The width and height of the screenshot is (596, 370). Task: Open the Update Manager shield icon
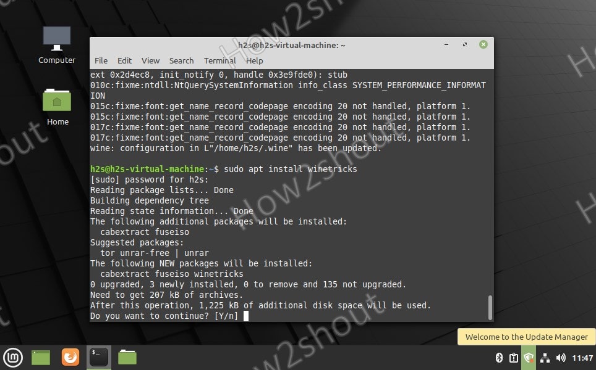coord(529,358)
